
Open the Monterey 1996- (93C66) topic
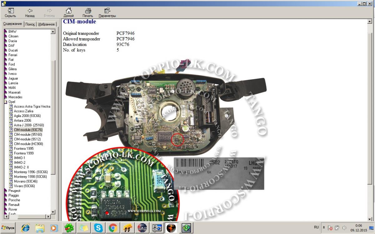(31, 172)
